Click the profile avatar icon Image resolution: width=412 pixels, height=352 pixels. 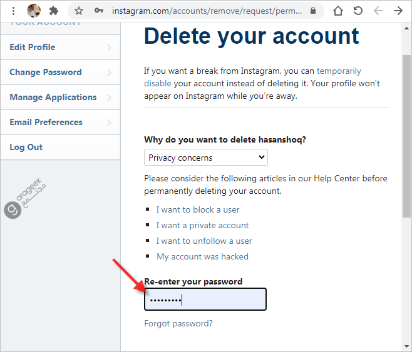point(34,11)
